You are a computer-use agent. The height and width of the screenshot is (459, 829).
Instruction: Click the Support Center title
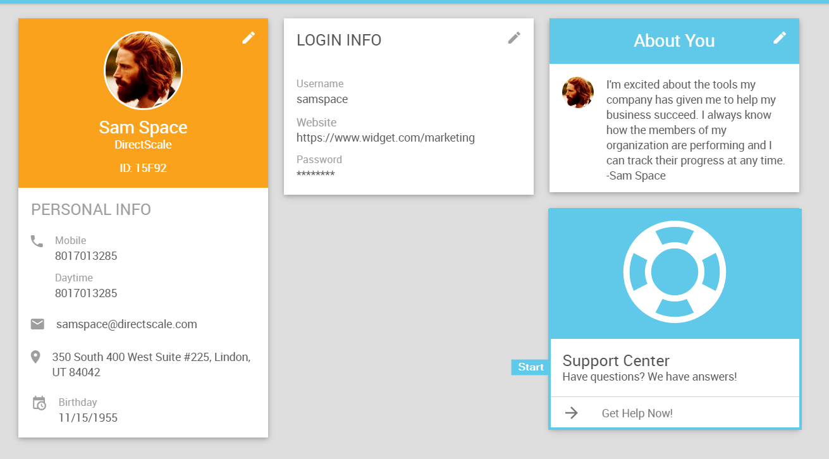click(x=615, y=361)
